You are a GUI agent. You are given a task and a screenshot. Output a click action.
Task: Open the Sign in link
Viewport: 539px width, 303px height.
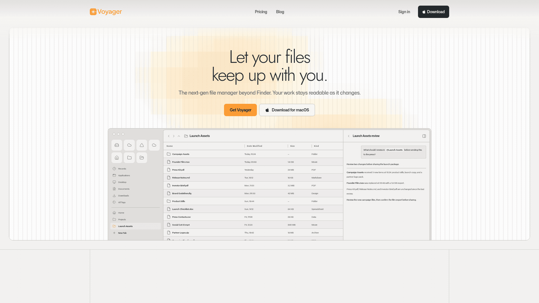pyautogui.click(x=404, y=12)
